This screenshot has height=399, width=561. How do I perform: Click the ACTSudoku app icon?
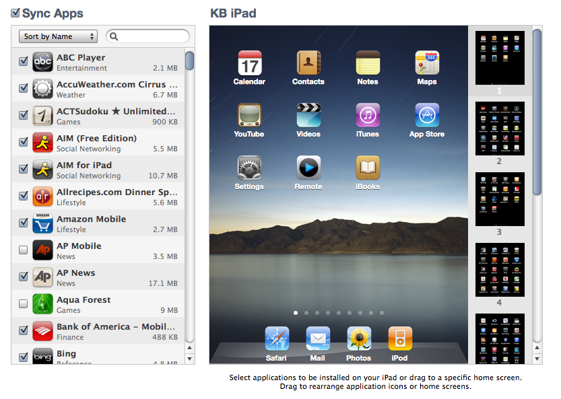coord(43,116)
